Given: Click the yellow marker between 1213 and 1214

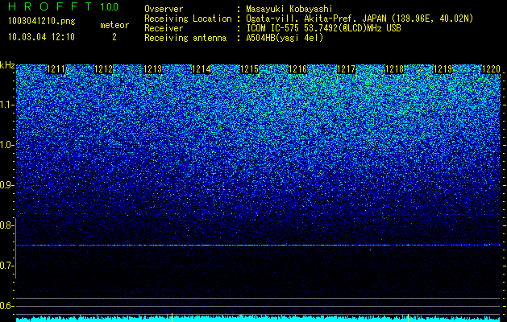Looking at the screenshot, I should [x=172, y=317].
